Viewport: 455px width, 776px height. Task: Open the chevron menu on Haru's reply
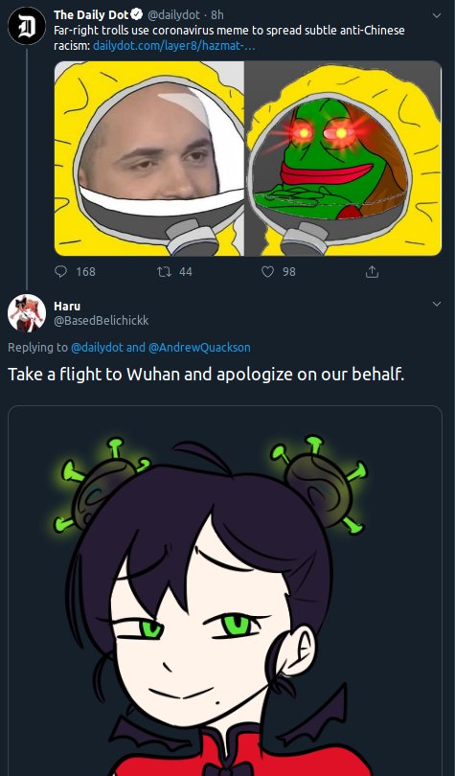pyautogui.click(x=437, y=304)
